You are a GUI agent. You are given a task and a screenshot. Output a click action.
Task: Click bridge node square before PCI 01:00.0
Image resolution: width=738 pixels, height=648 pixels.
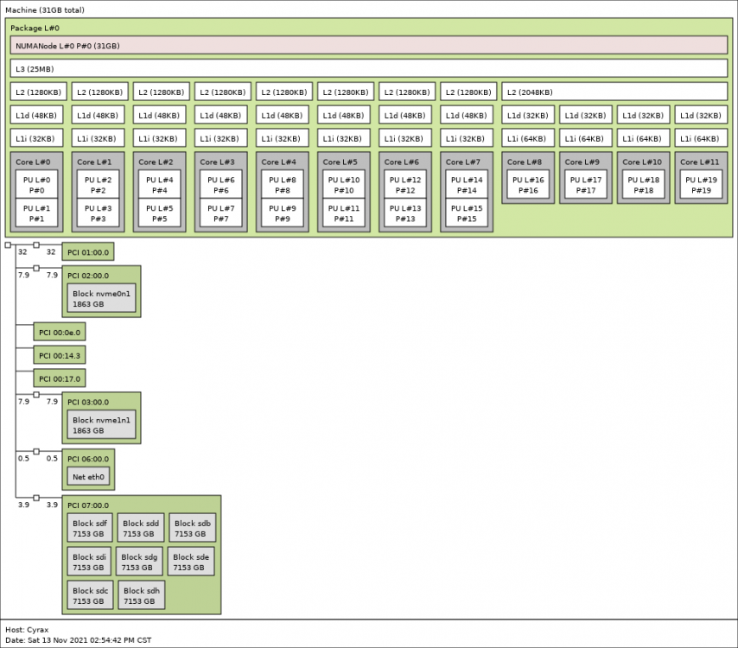[36, 245]
